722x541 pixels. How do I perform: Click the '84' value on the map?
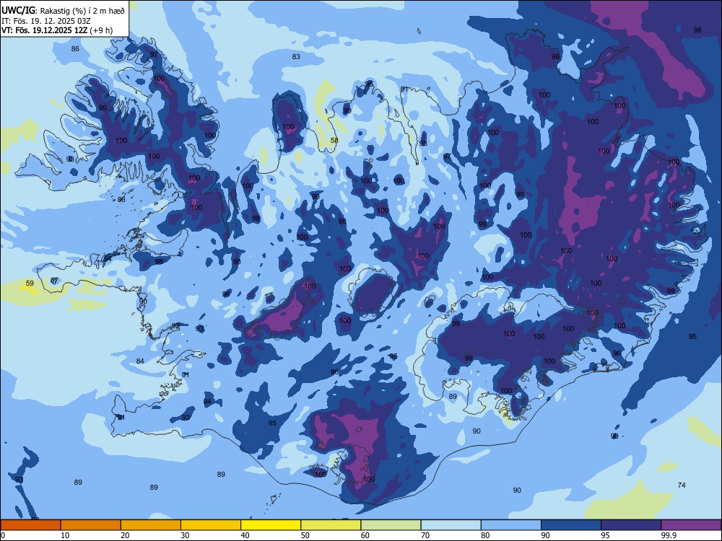[x=140, y=361]
